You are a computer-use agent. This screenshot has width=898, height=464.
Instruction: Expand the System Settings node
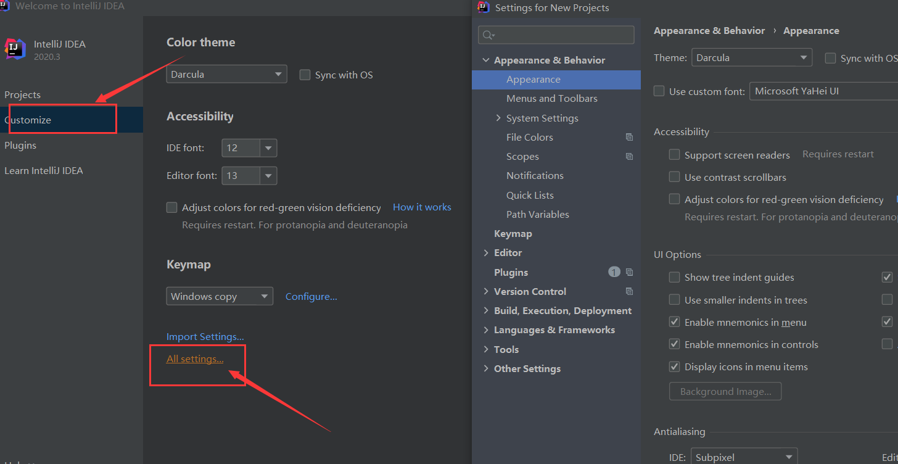[x=498, y=118]
